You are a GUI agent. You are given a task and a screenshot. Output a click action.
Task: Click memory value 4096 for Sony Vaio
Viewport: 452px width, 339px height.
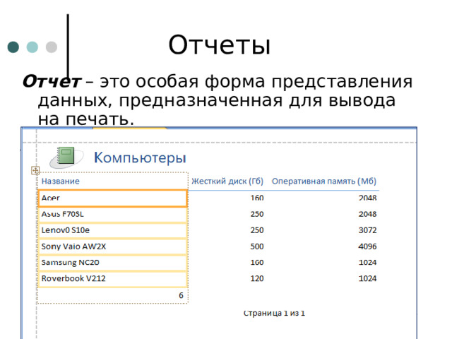tap(367, 246)
